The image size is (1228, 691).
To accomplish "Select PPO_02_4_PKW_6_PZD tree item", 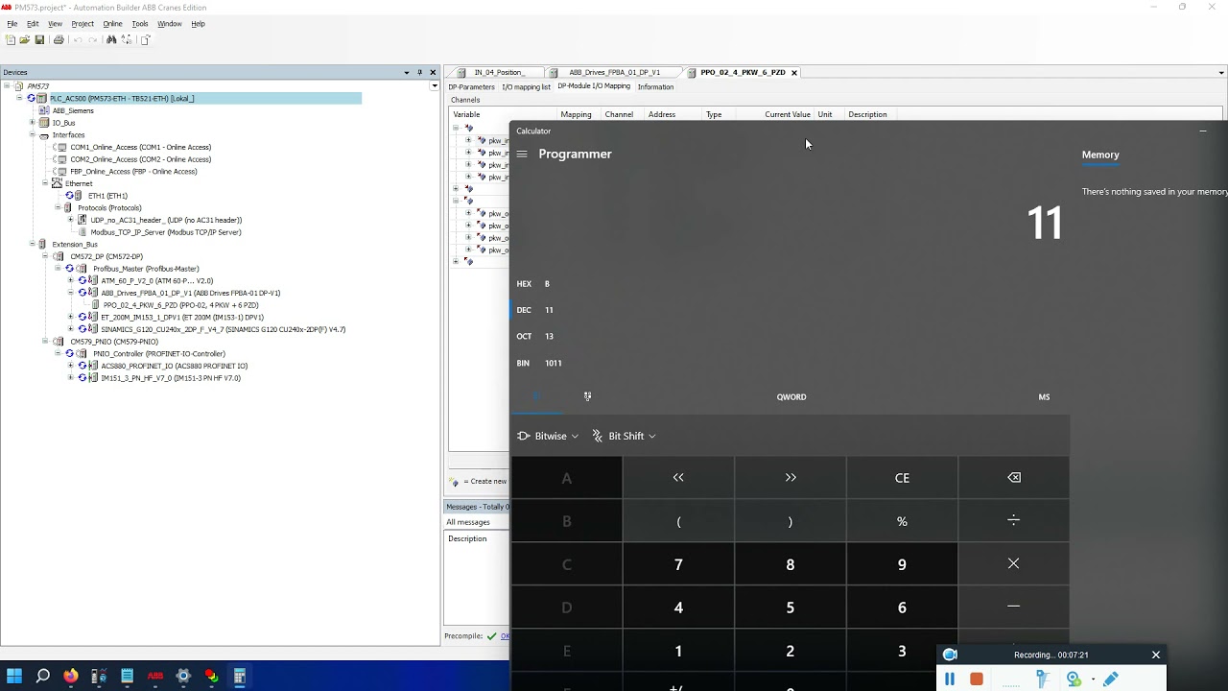I will 180,305.
